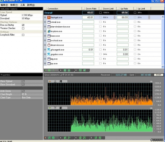Click the Chart Height 85 % value
165x142 pixels.
click(x=24, y=94)
